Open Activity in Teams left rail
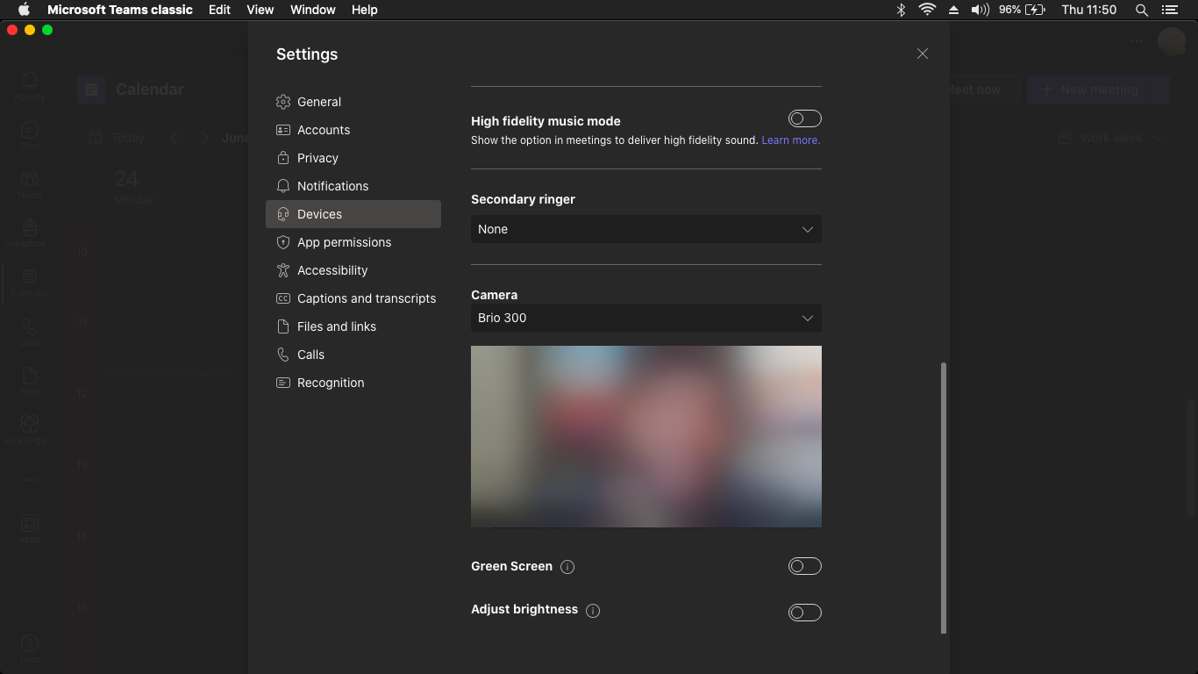Viewport: 1198px width, 674px height. coord(30,86)
